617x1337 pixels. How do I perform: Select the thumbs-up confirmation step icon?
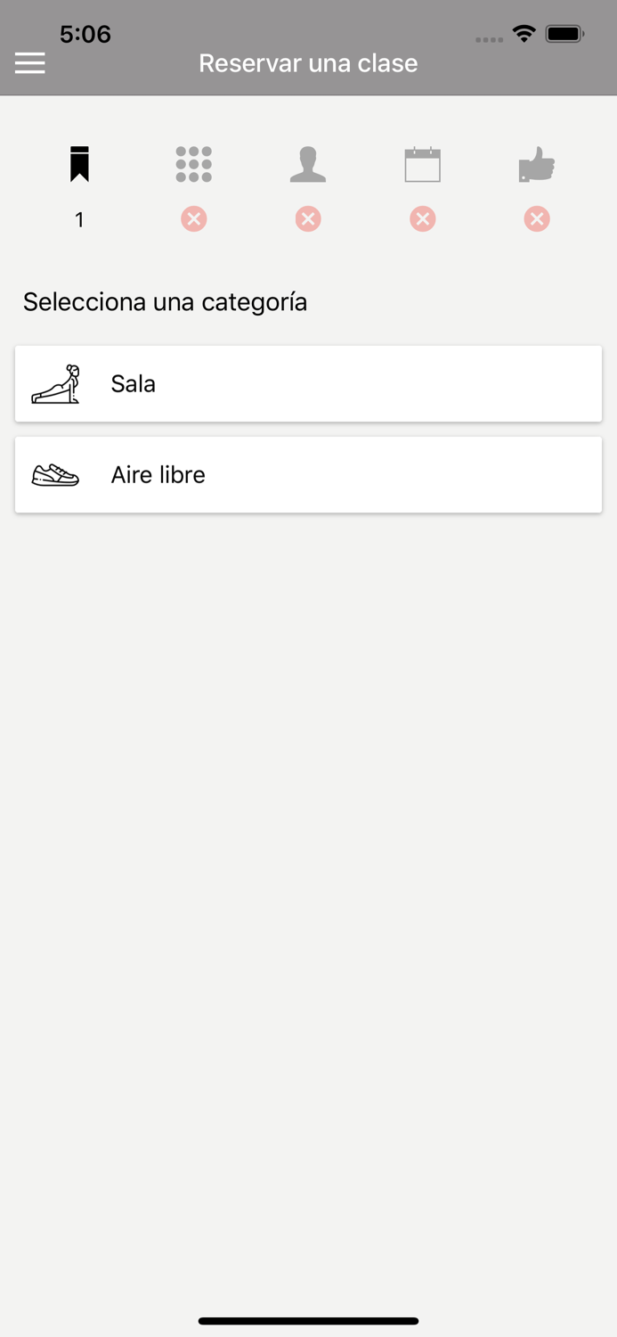(536, 166)
